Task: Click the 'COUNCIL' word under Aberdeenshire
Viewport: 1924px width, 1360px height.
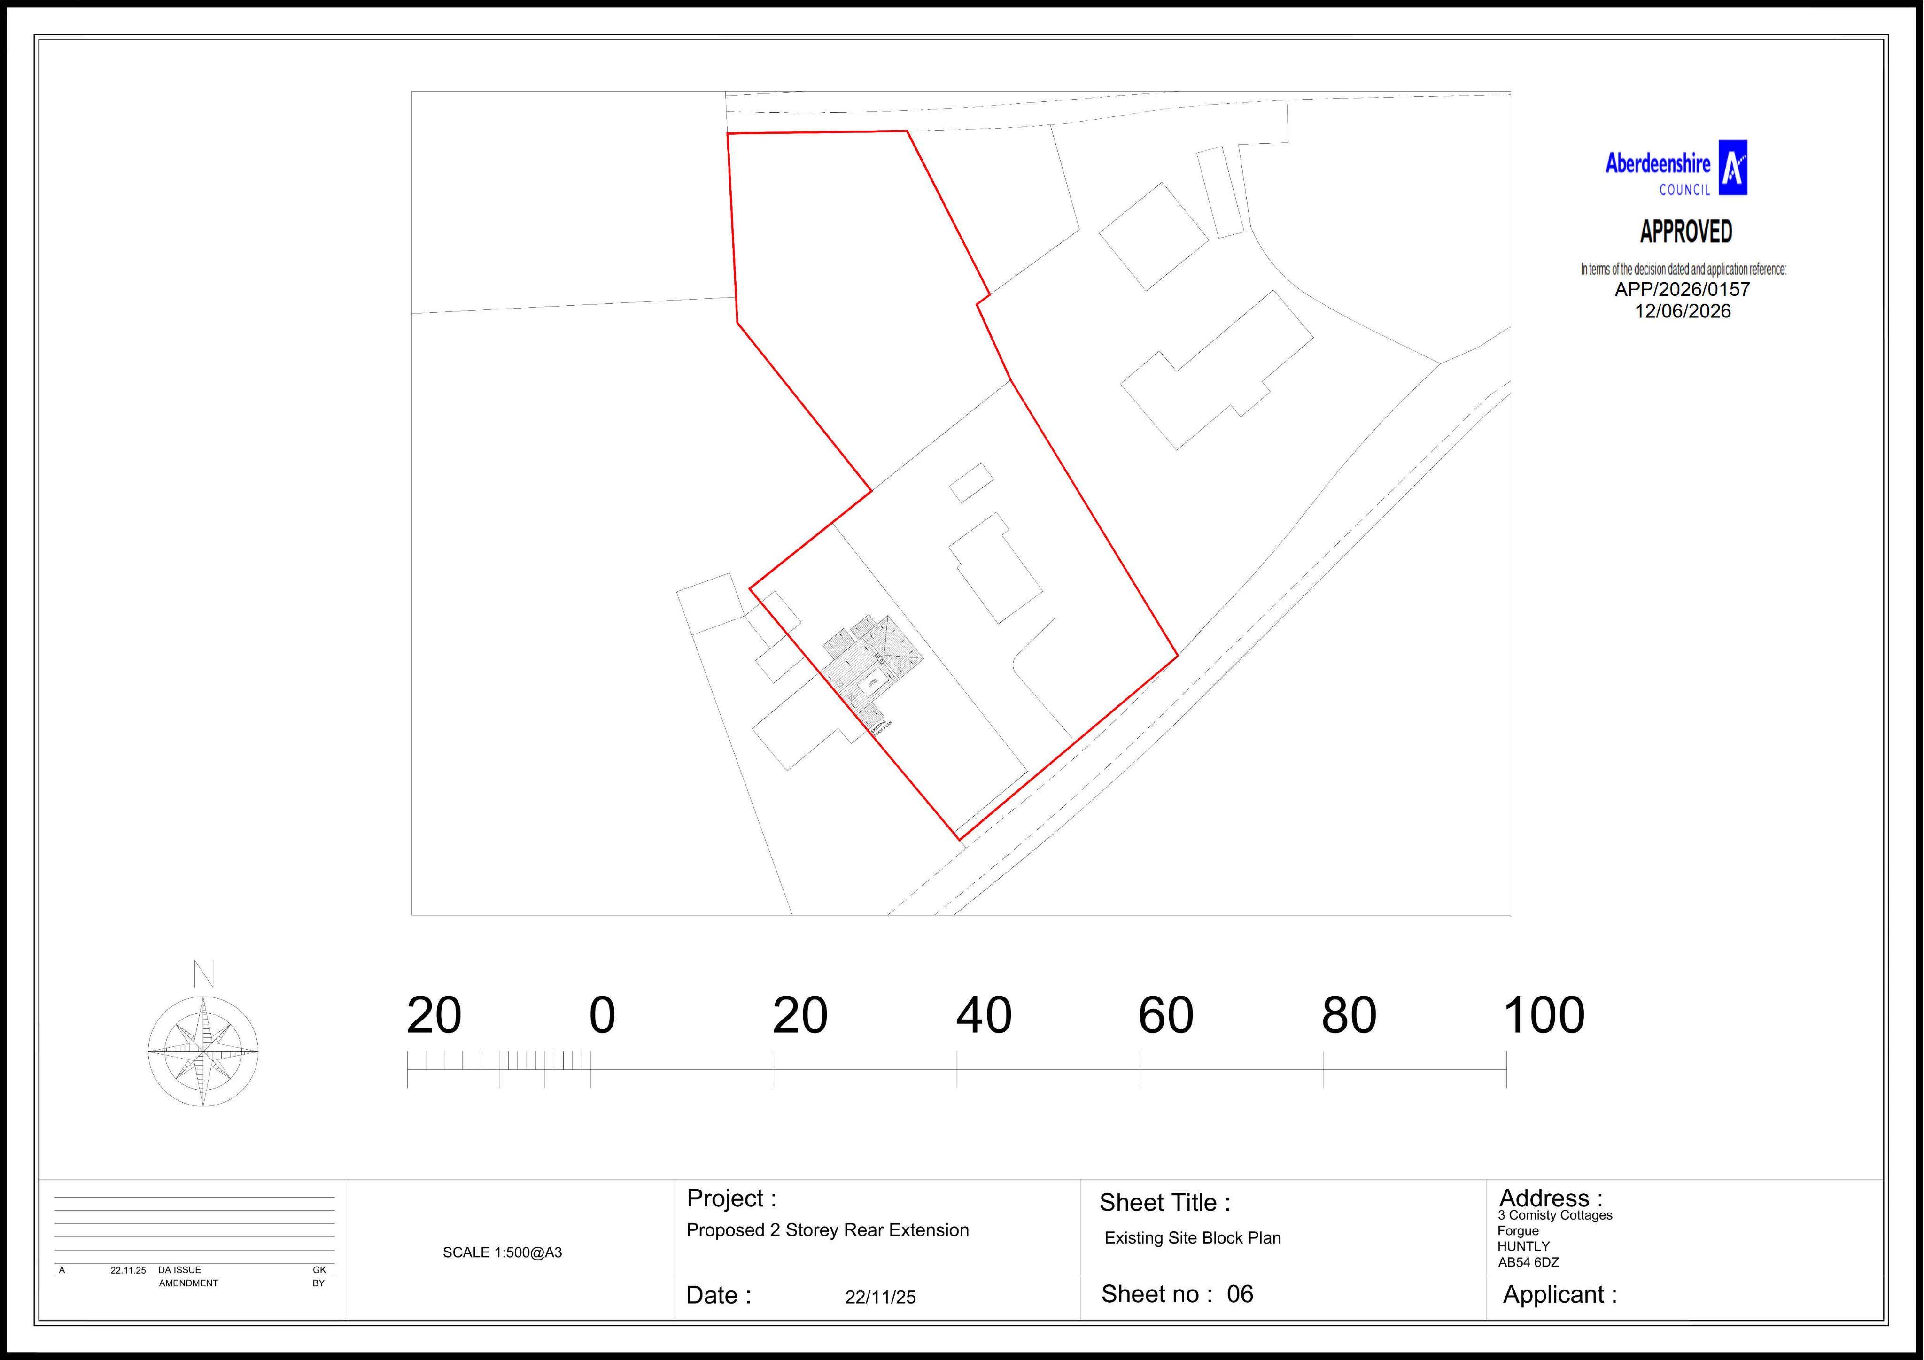Action: 1684,190
